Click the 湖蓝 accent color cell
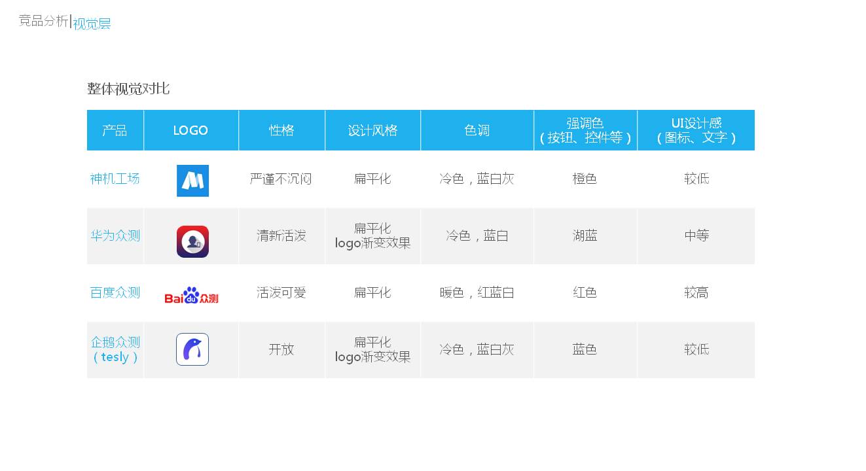The image size is (866, 471). click(585, 235)
